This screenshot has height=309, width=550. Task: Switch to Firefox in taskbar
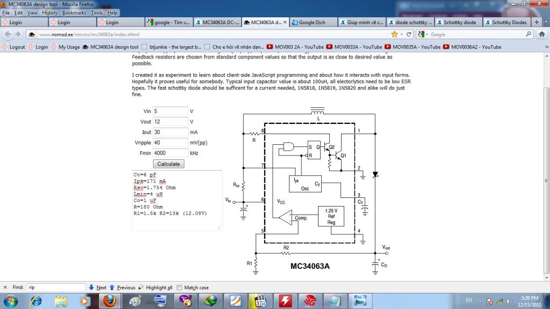110,301
